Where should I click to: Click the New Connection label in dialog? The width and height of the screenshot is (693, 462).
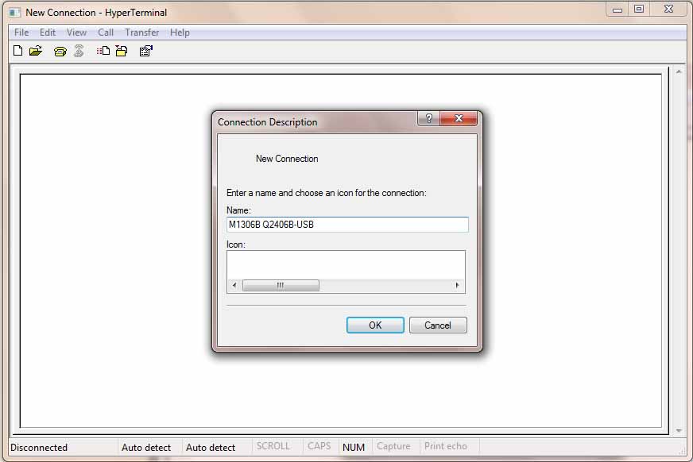(x=287, y=159)
